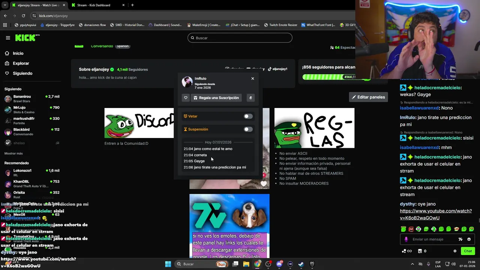Switch to Stream - Kick Dashboard tab
This screenshot has height=270, width=480.
[97, 5]
